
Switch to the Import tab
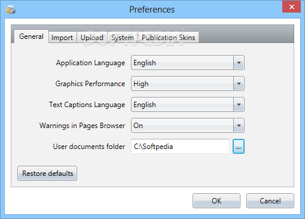[62, 37]
